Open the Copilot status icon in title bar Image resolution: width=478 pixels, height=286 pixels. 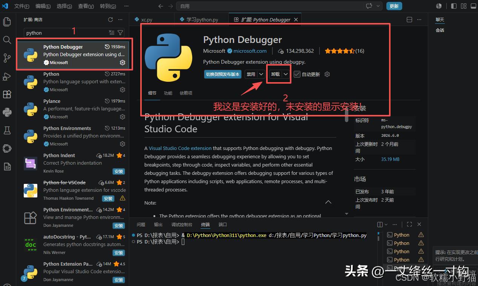[439, 6]
